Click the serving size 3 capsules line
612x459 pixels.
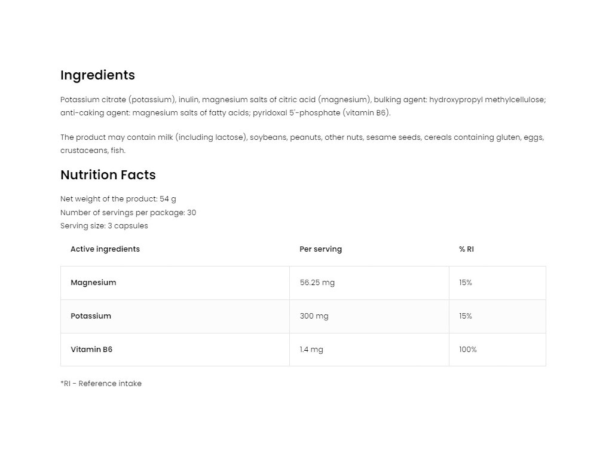(104, 226)
